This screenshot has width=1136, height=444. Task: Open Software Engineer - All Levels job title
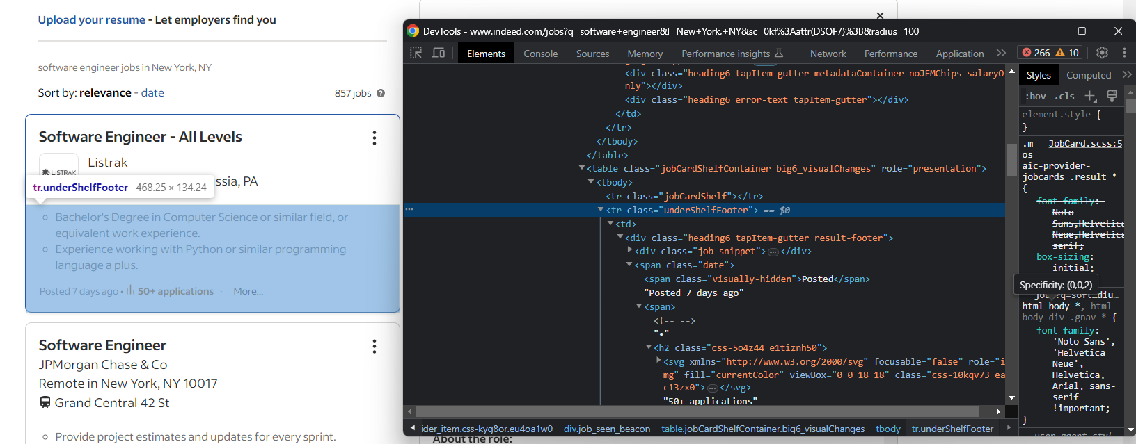(141, 137)
